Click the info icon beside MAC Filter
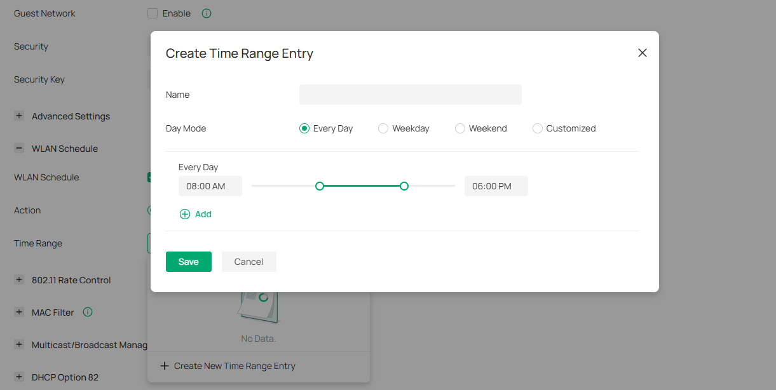Screen dimensions: 776x390 88,312
